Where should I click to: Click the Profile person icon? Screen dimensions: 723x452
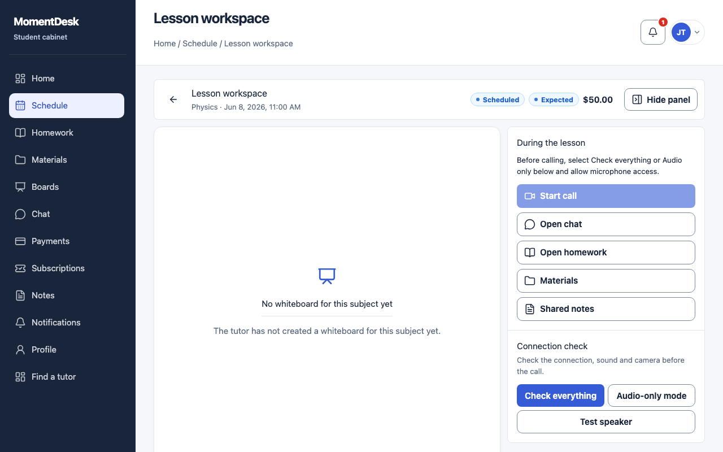point(20,350)
